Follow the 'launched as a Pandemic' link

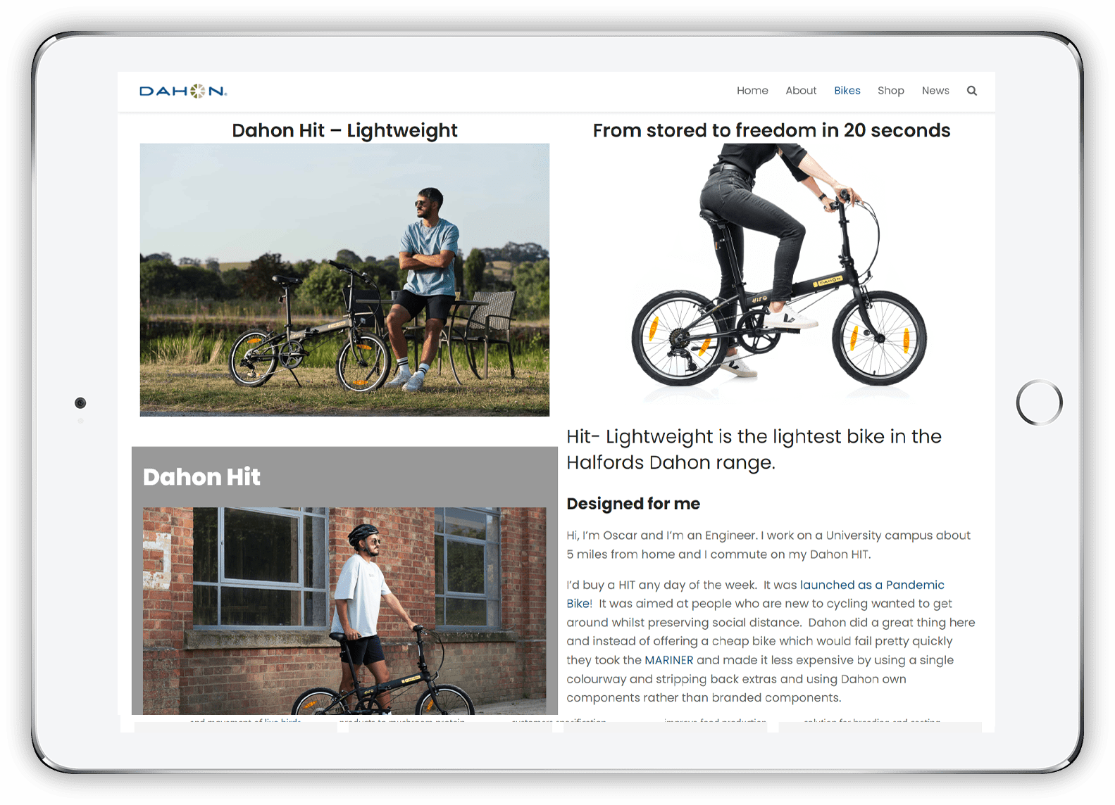point(872,585)
